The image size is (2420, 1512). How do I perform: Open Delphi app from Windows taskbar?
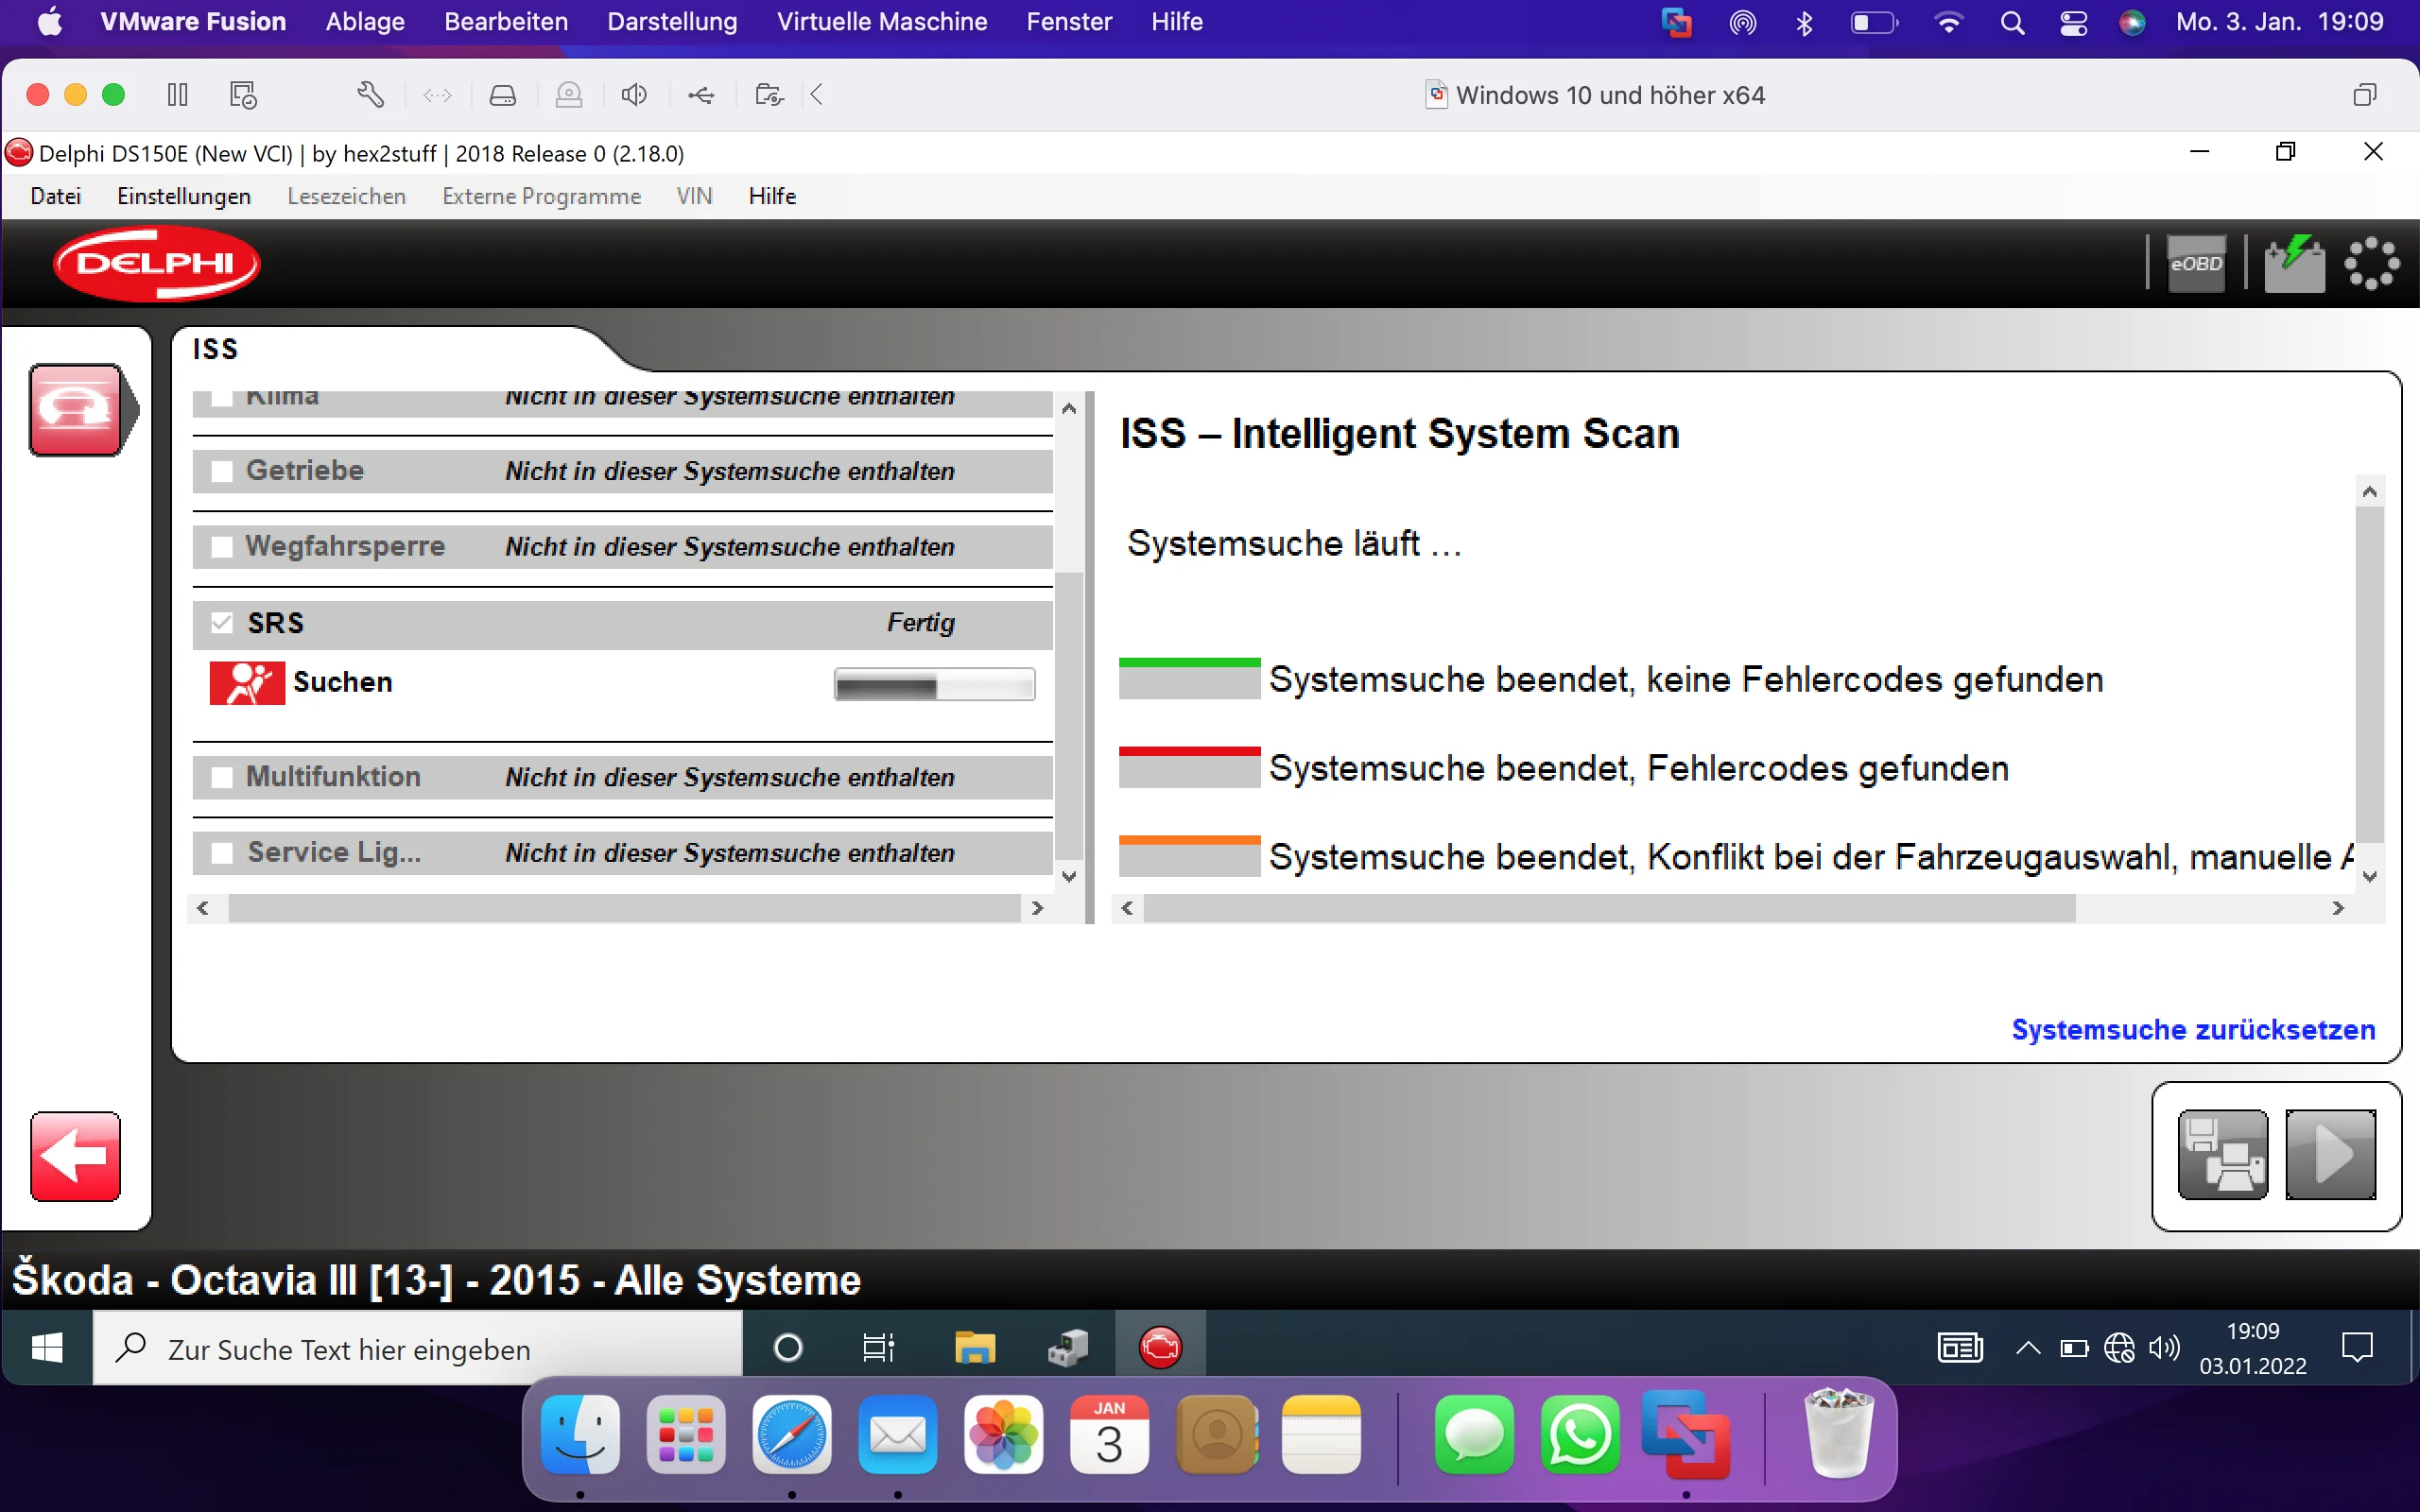(x=1160, y=1348)
